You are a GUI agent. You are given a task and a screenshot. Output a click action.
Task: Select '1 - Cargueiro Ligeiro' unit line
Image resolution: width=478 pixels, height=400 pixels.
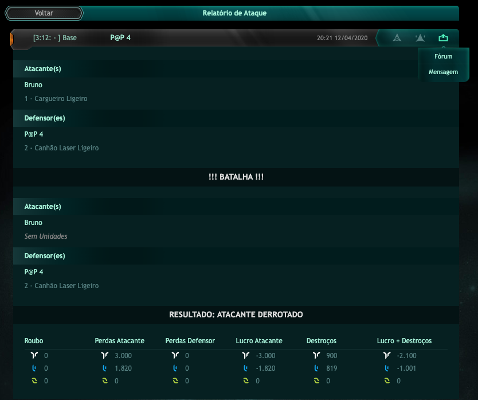(x=56, y=99)
